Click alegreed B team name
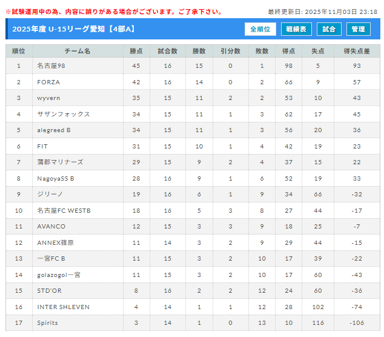Image resolution: width=384 pixels, height=337 pixels. 54,130
